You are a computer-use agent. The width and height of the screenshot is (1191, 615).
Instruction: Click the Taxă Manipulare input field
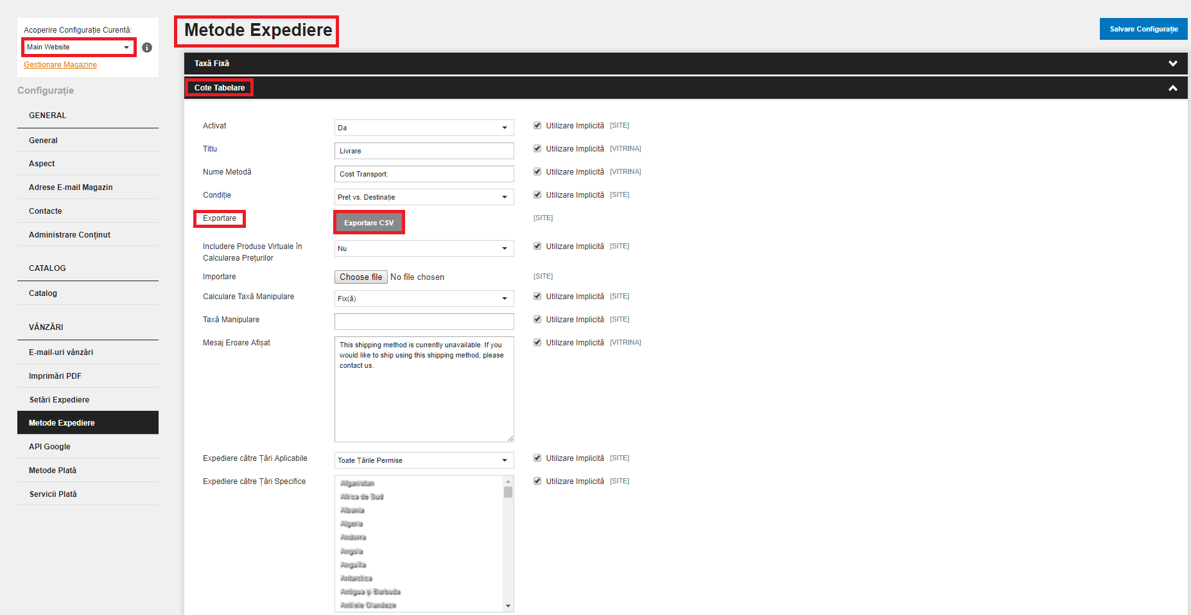pyautogui.click(x=424, y=322)
